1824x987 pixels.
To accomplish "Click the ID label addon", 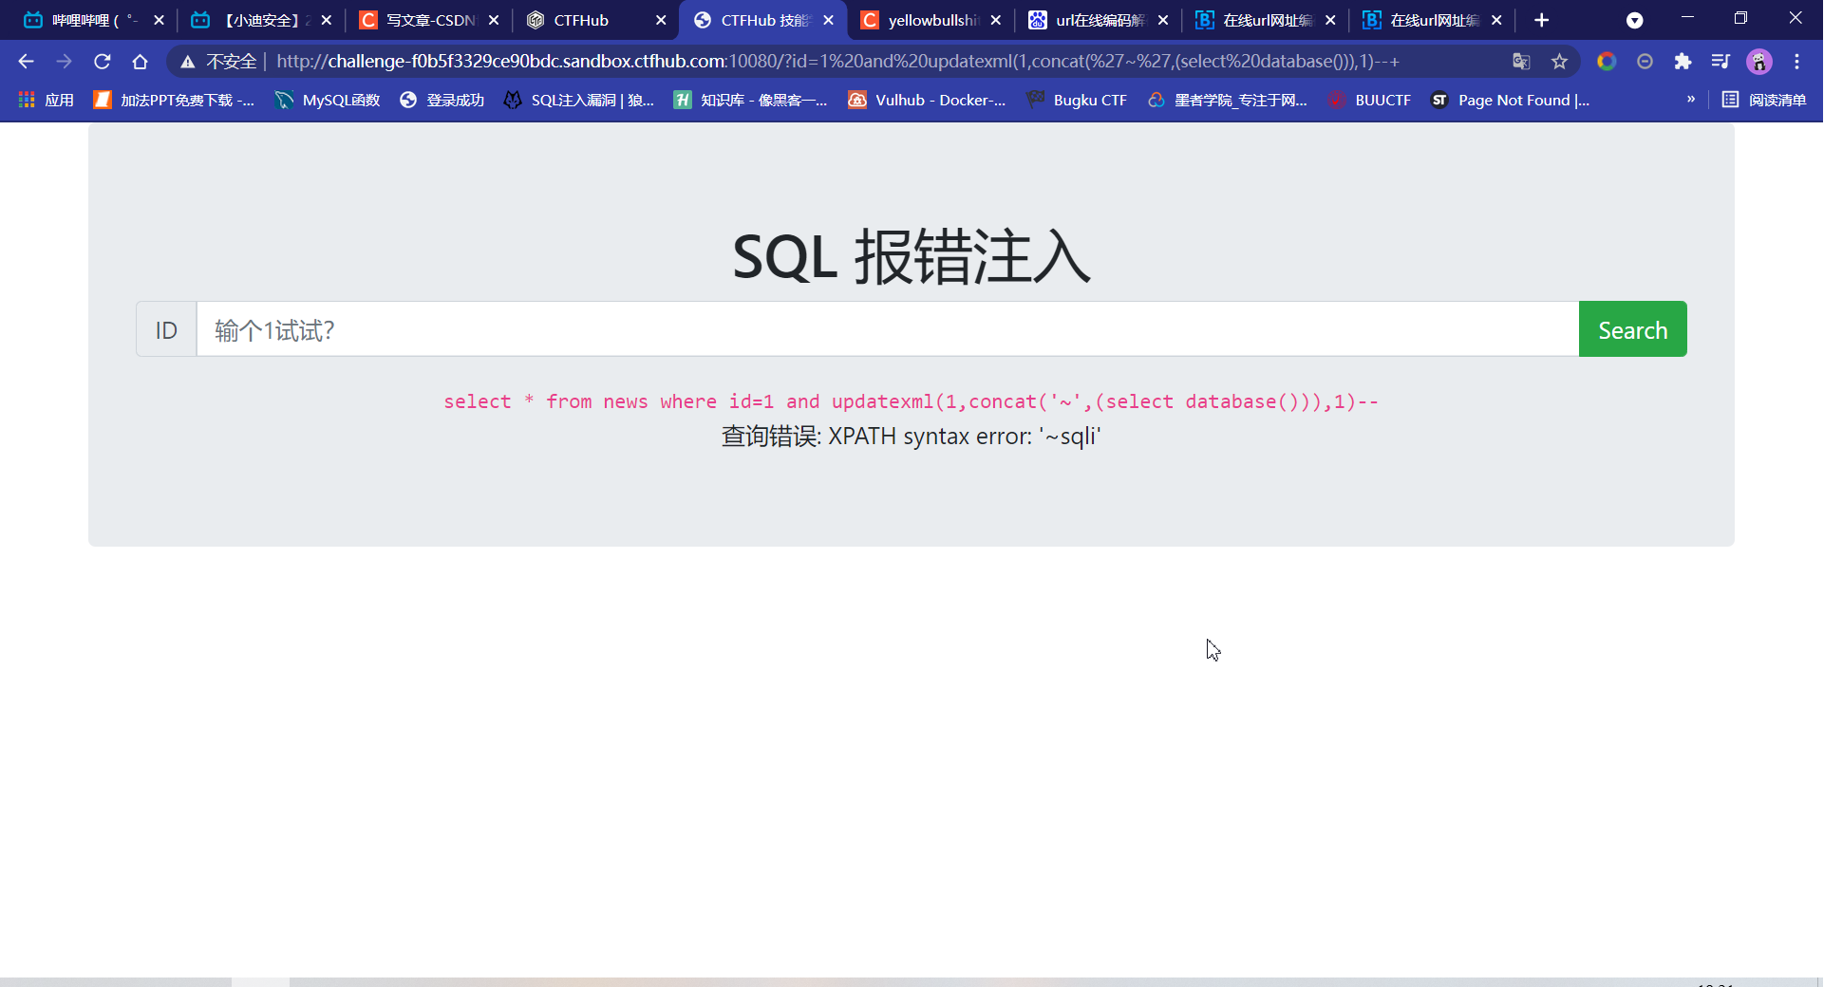I will click(166, 329).
